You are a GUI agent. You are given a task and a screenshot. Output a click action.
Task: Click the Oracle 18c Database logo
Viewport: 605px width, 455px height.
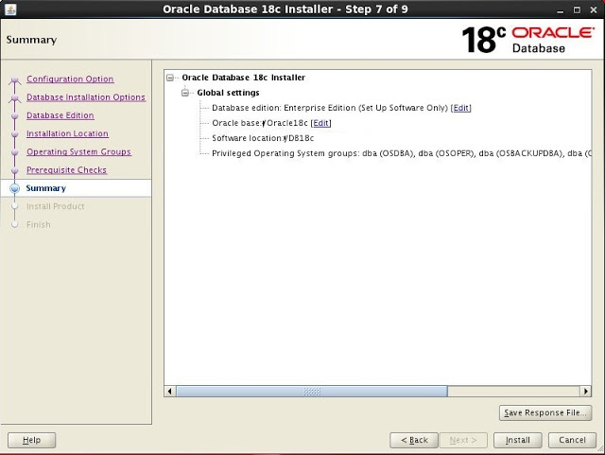click(527, 40)
